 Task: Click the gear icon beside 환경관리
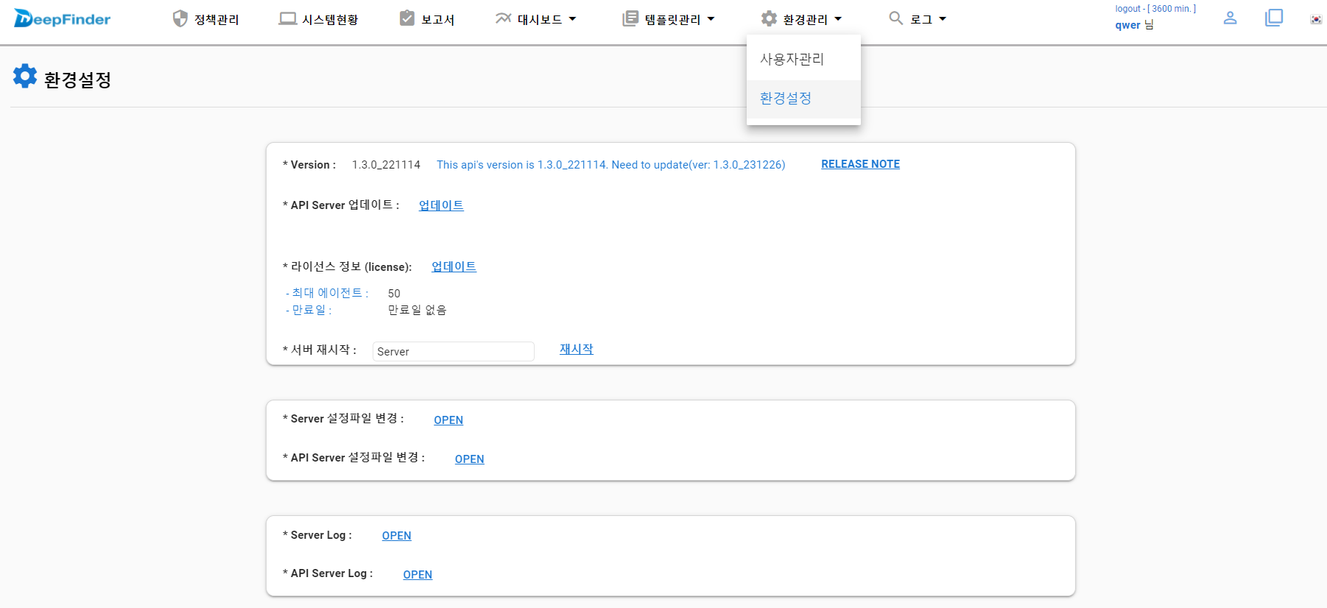(769, 18)
